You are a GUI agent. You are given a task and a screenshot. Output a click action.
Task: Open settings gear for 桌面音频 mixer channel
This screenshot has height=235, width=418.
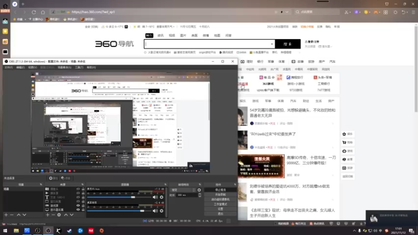click(x=161, y=211)
